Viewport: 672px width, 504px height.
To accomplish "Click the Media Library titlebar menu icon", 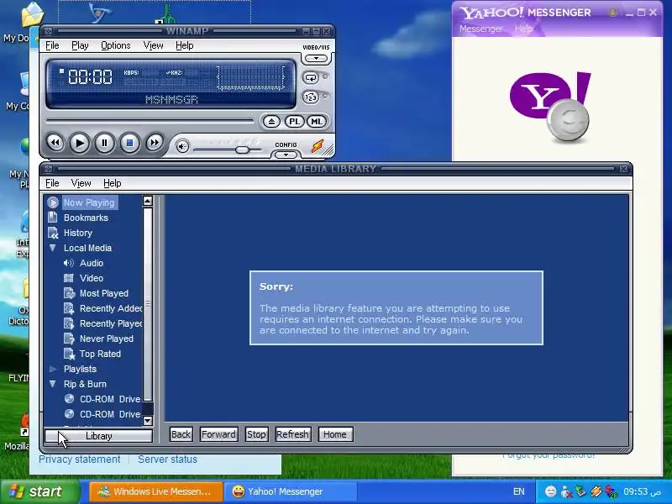I will click(49, 170).
